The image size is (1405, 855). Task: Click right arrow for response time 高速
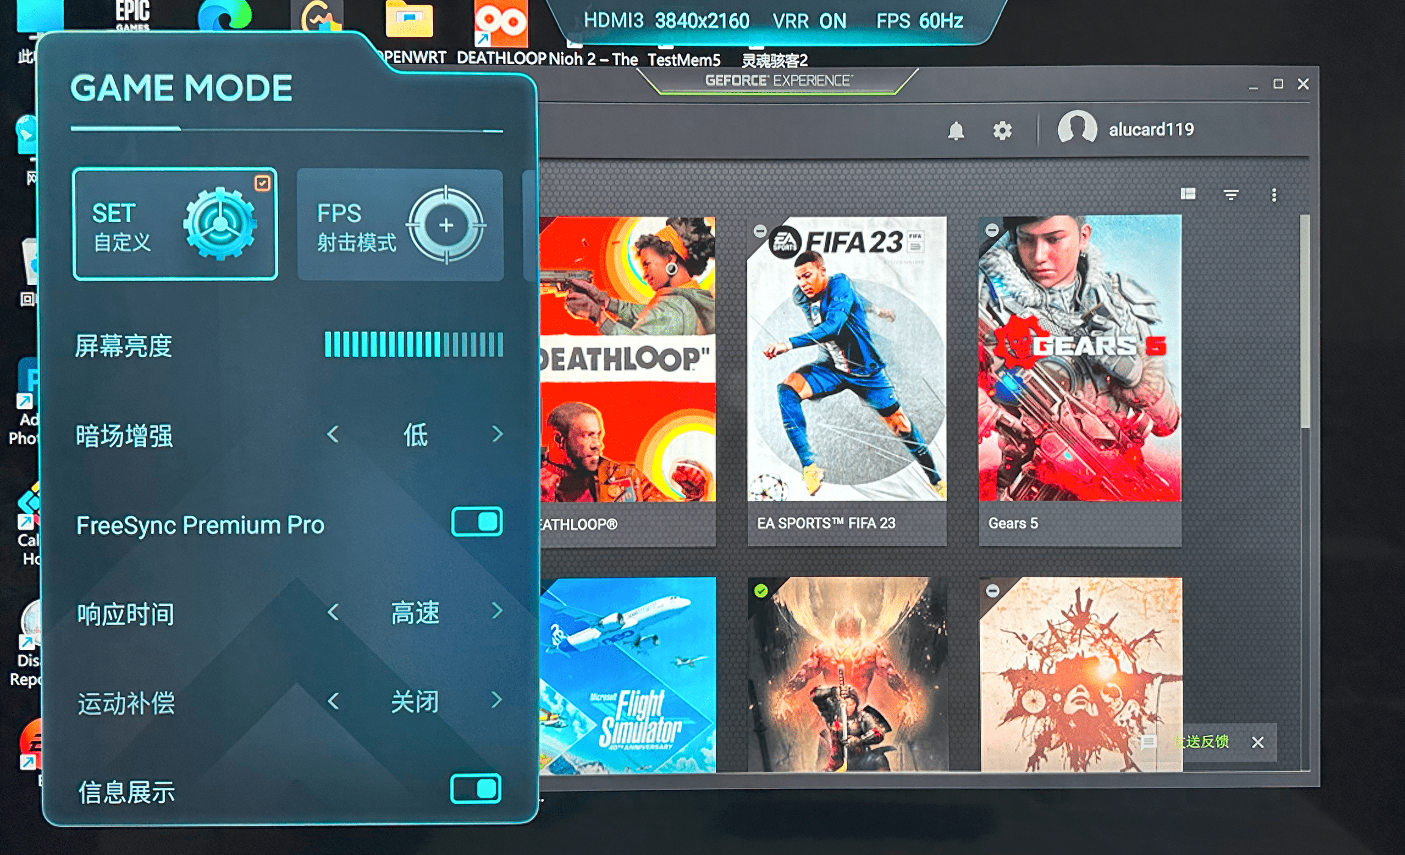(x=497, y=611)
